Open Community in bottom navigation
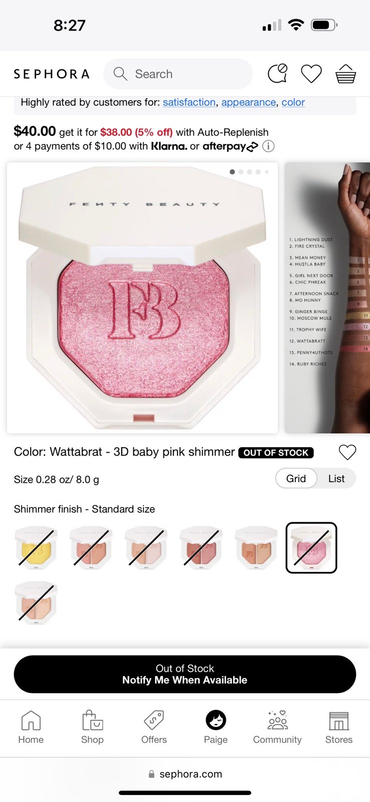This screenshot has width=370, height=802. 277,727
